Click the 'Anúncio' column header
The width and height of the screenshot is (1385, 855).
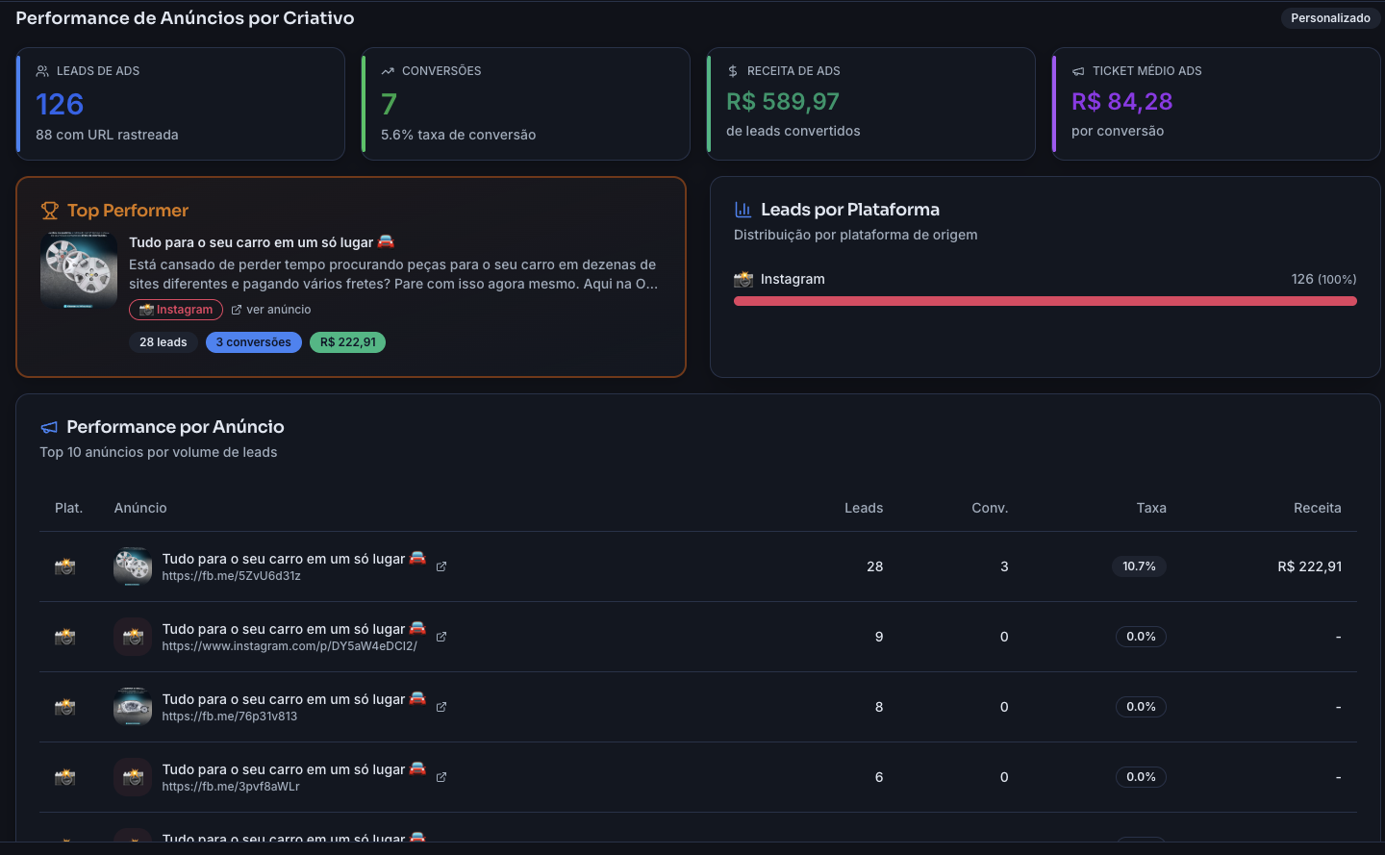click(x=140, y=508)
